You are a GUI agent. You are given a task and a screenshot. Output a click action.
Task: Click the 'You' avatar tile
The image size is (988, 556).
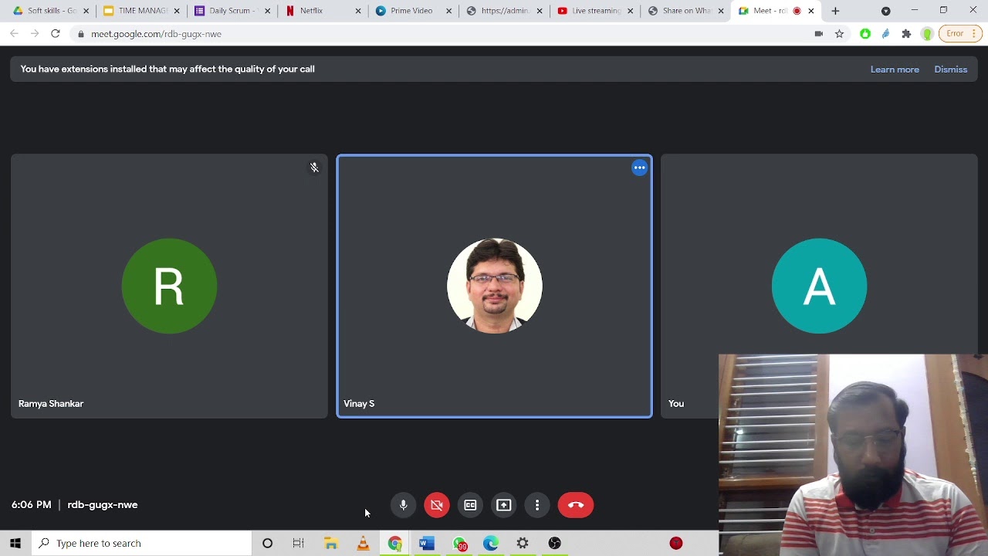819,286
